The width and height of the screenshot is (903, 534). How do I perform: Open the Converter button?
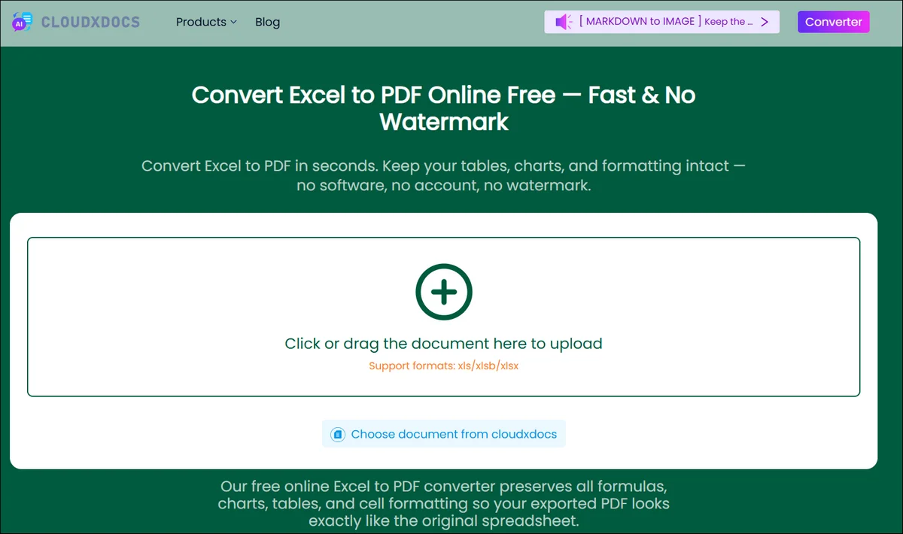click(x=834, y=22)
